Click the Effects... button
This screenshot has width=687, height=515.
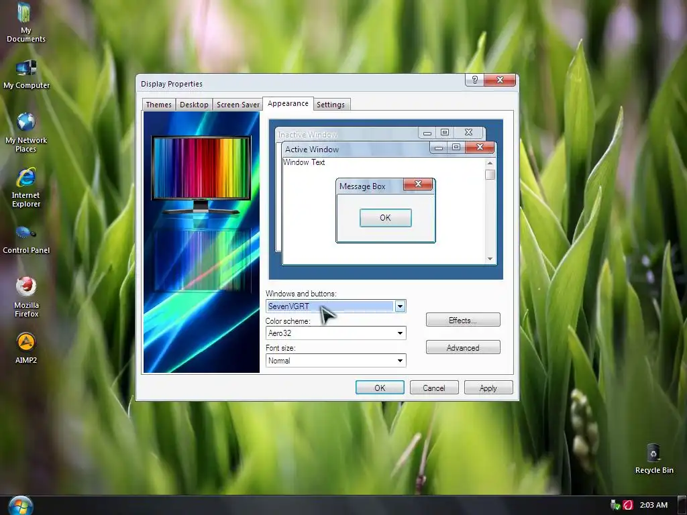coord(463,320)
